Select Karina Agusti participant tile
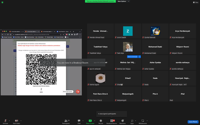The image size is (200, 125). pyautogui.click(x=101, y=78)
